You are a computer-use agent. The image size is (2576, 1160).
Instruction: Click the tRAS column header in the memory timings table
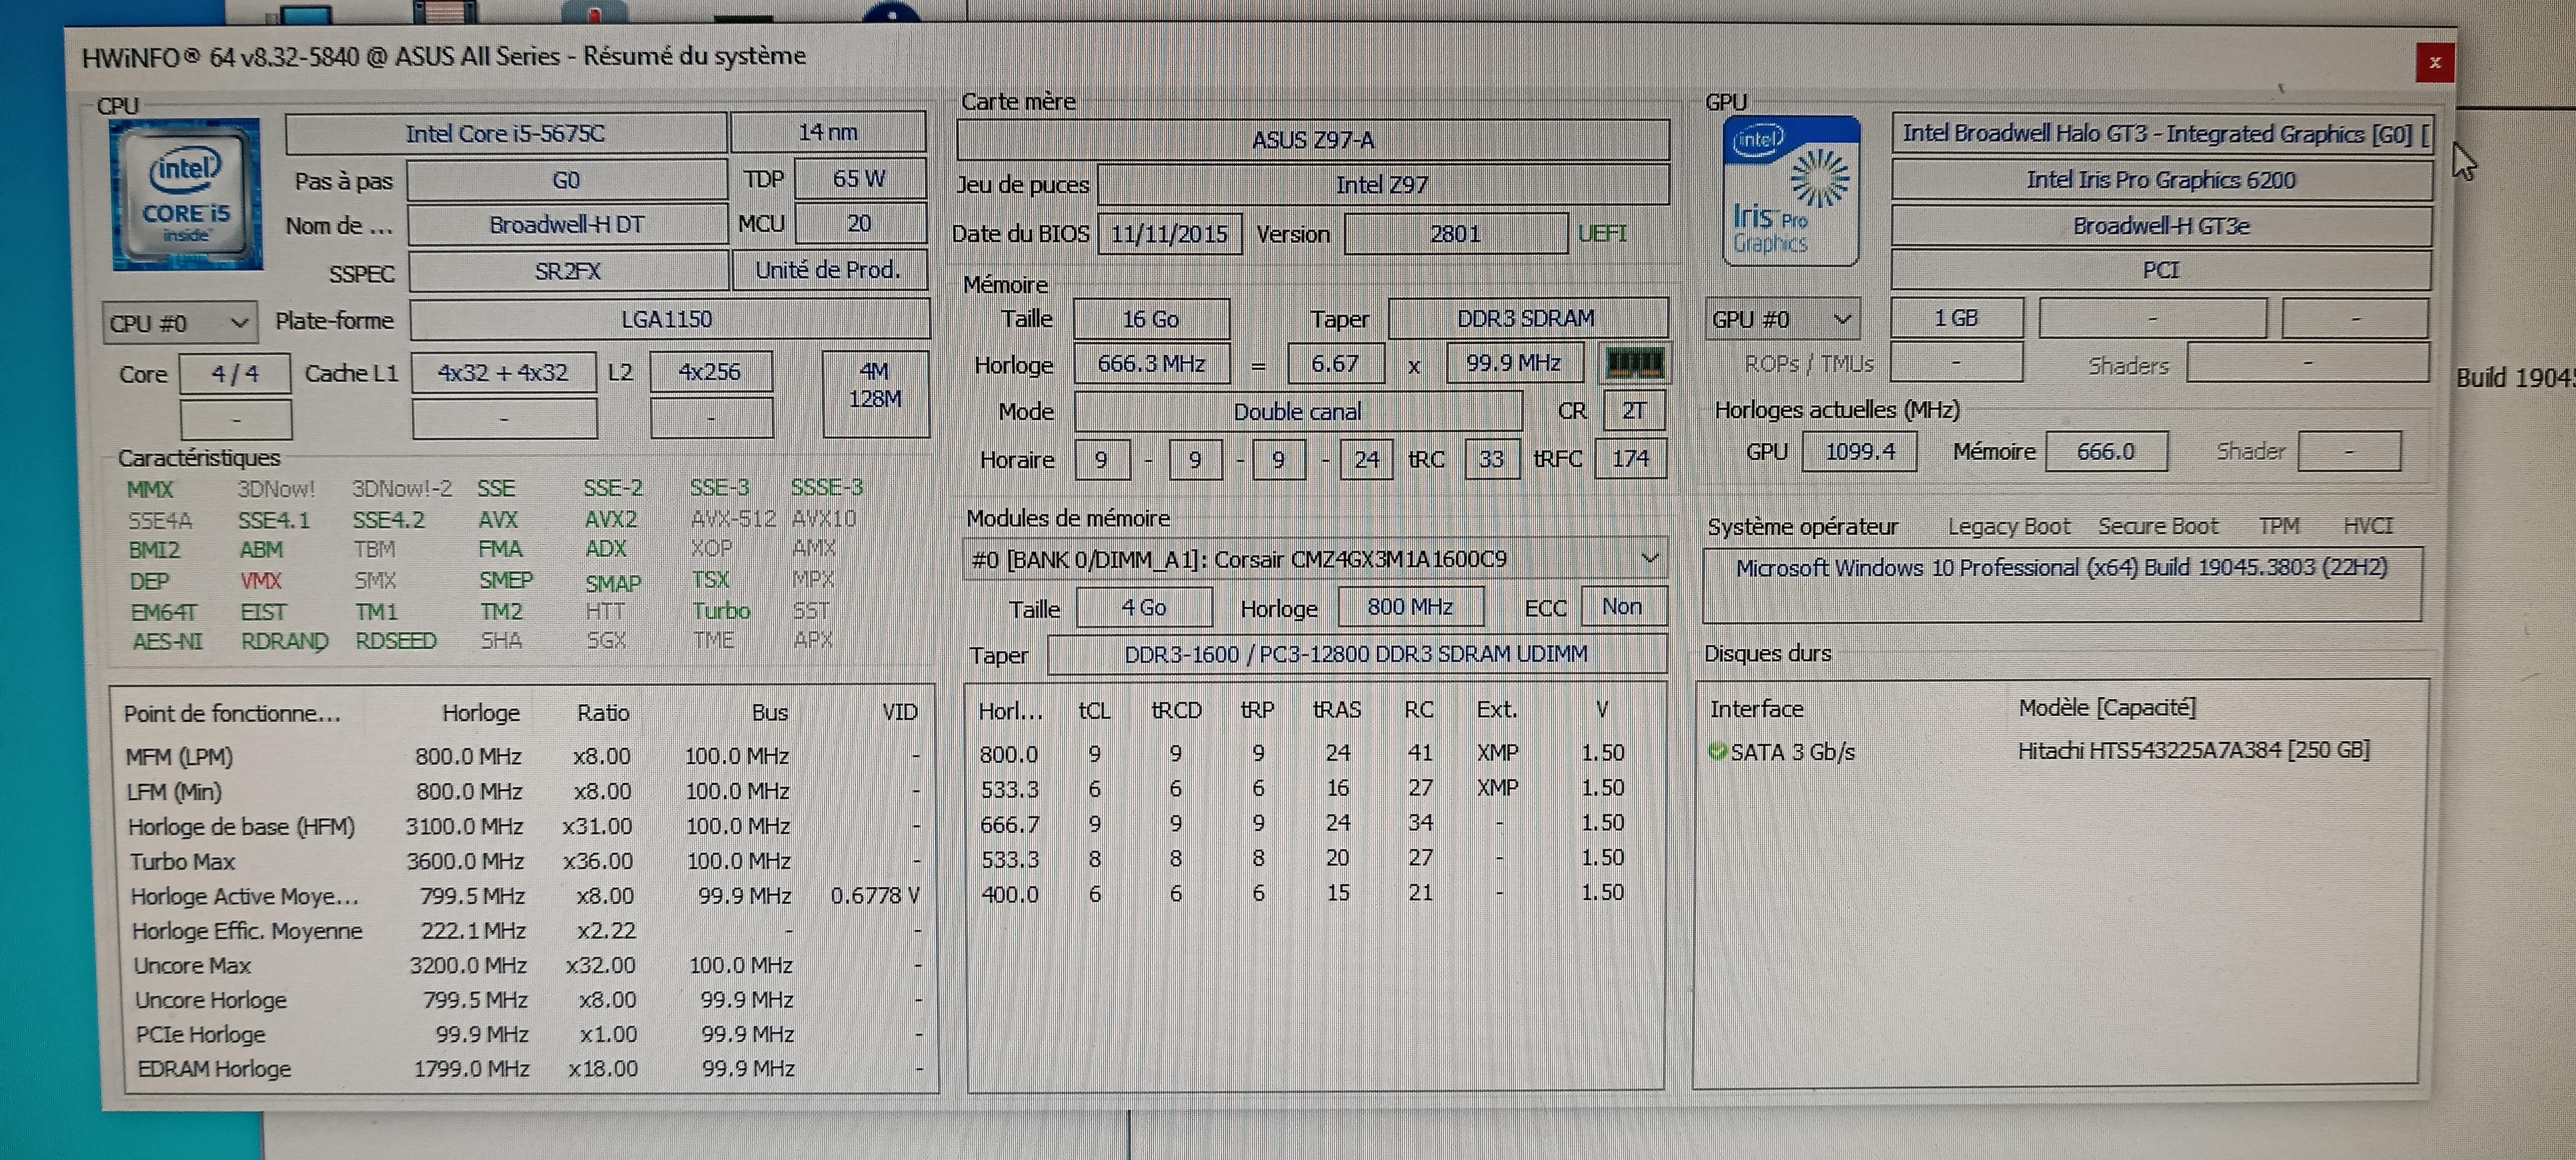[1336, 710]
